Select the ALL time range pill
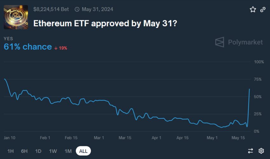 83,151
